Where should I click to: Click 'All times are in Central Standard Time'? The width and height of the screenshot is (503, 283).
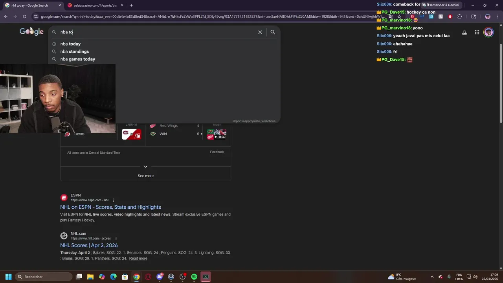[94, 153]
